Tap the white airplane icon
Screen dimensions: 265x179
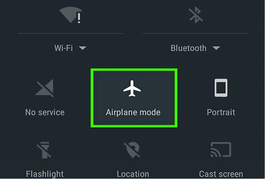132,89
